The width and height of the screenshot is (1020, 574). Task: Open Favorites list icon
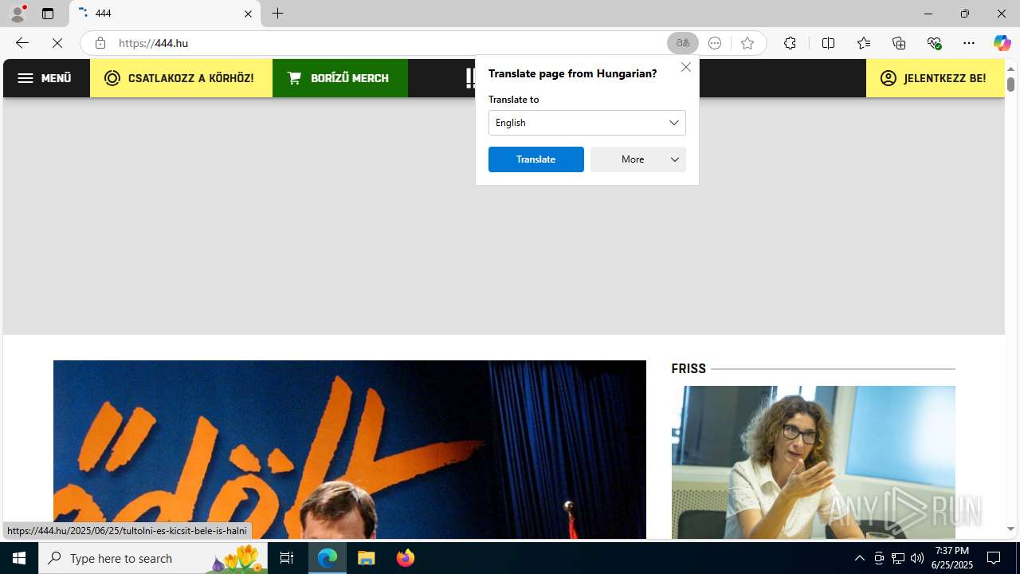[864, 43]
